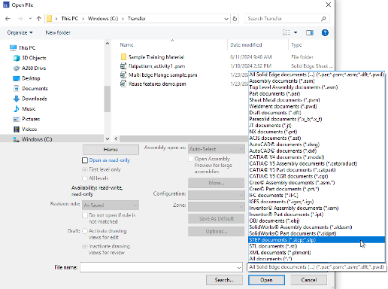Open Documents in the sidebar

coord(35,89)
